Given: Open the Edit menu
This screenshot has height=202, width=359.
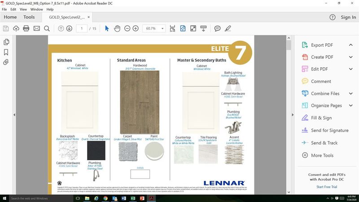Looking at the screenshot, I should (13, 9).
